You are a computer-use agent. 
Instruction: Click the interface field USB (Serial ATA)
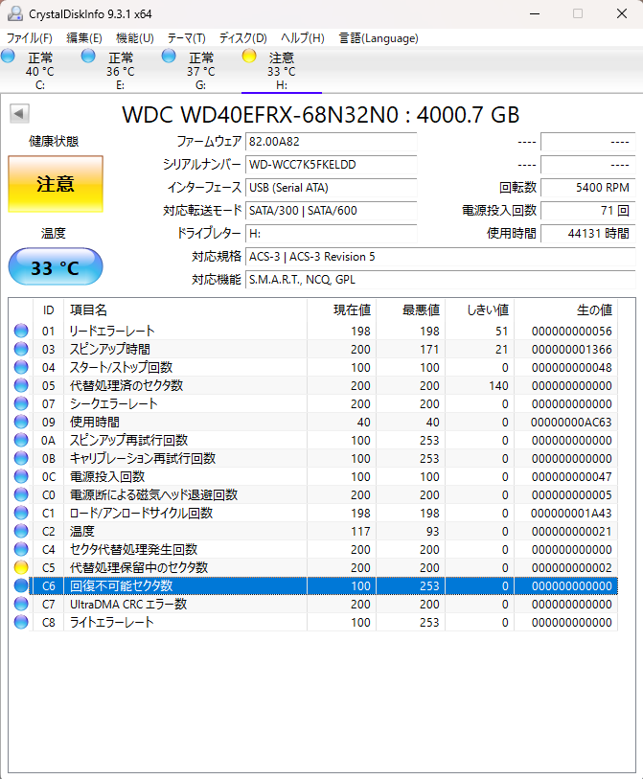332,188
